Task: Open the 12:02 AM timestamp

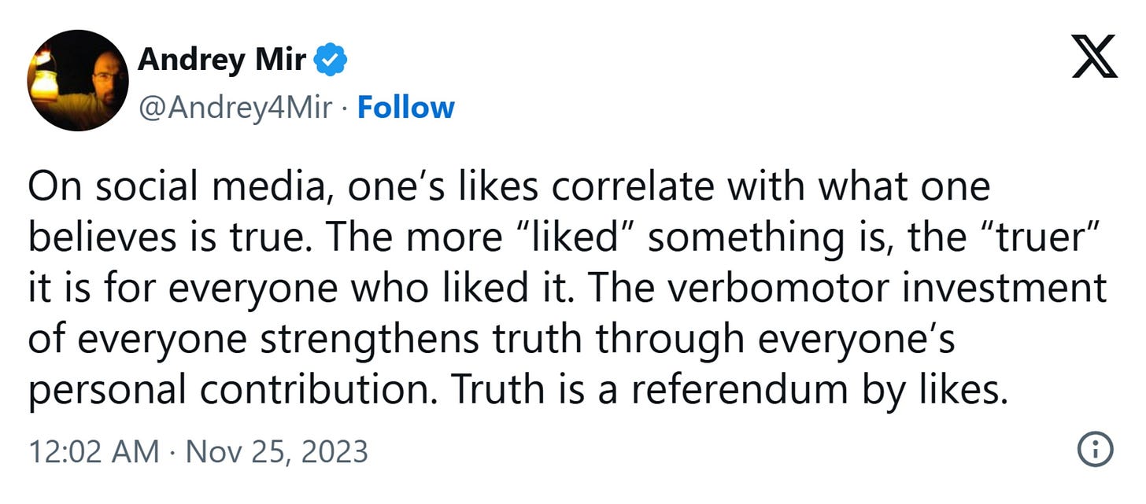Action: point(90,451)
